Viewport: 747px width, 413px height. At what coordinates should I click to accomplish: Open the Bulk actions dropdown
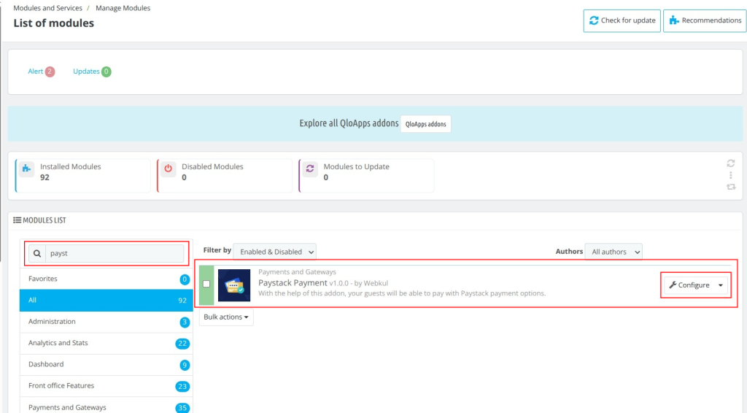226,317
